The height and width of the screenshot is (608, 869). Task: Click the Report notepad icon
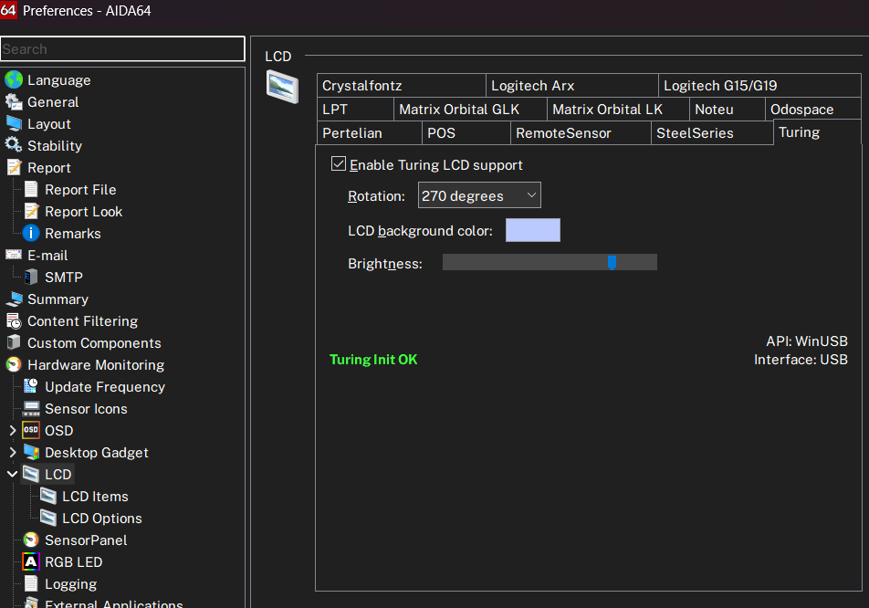pyautogui.click(x=14, y=167)
